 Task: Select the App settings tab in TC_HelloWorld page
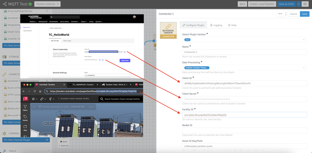click(55, 41)
